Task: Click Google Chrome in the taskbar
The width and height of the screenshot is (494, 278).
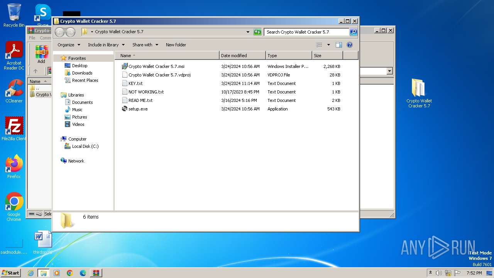Action: click(70, 273)
